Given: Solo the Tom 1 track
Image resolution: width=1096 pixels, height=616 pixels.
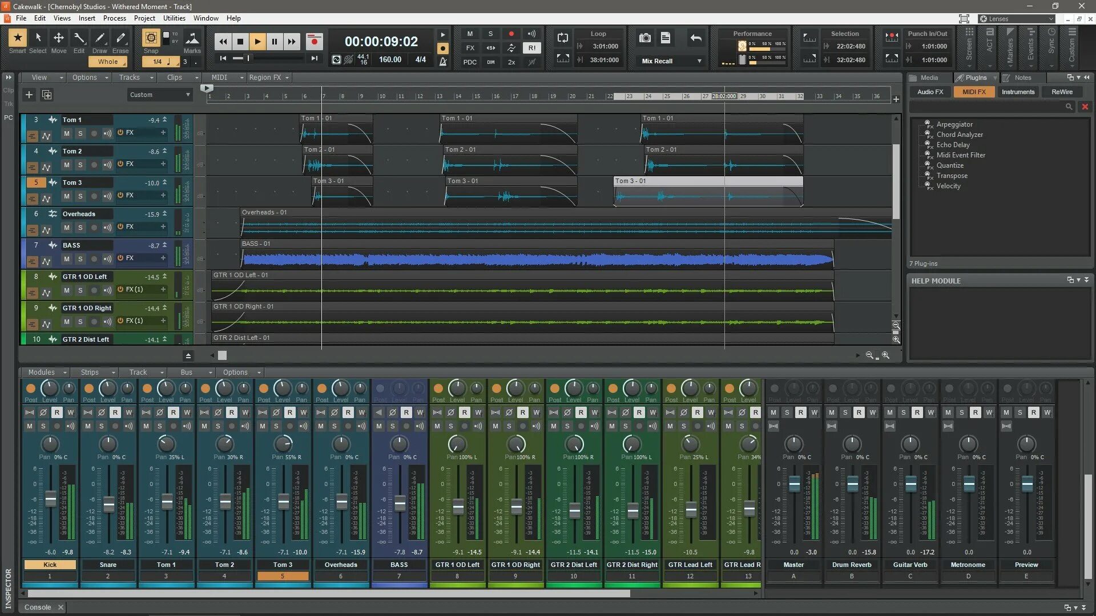Looking at the screenshot, I should click(80, 133).
